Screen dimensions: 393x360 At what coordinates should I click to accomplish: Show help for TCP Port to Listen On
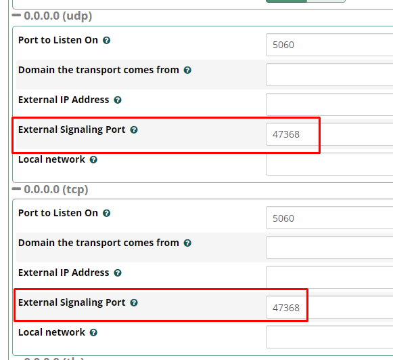pyautogui.click(x=106, y=214)
